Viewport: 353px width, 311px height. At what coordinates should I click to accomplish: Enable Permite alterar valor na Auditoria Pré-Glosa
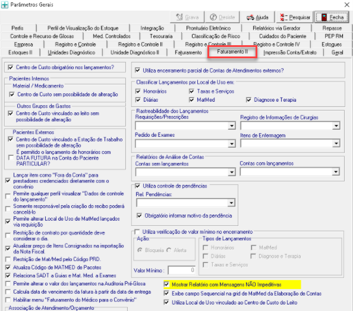8,284
